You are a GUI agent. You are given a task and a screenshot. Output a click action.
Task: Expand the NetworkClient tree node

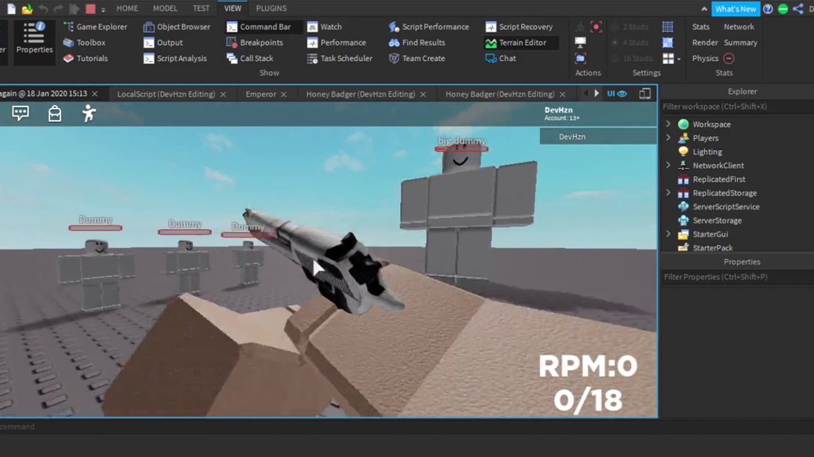668,165
